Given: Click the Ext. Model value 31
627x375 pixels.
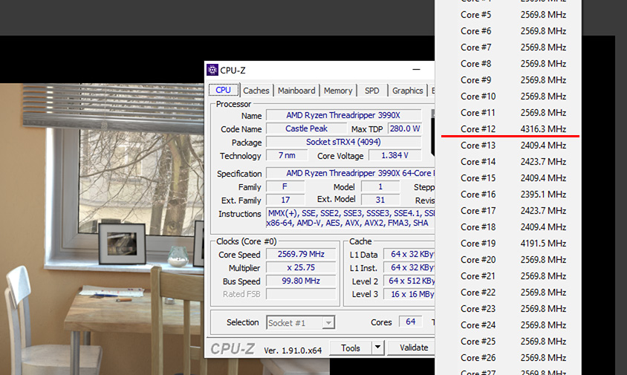Looking at the screenshot, I should point(380,200).
